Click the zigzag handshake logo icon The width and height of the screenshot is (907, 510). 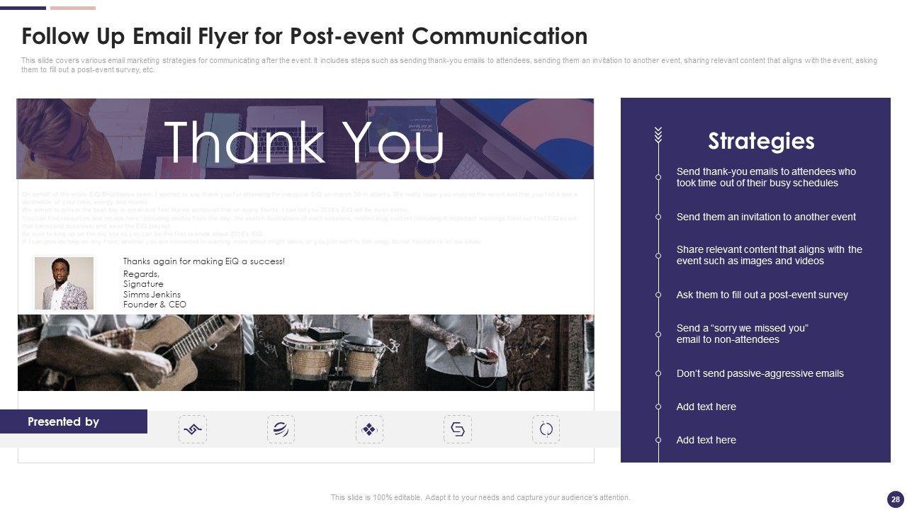[193, 429]
